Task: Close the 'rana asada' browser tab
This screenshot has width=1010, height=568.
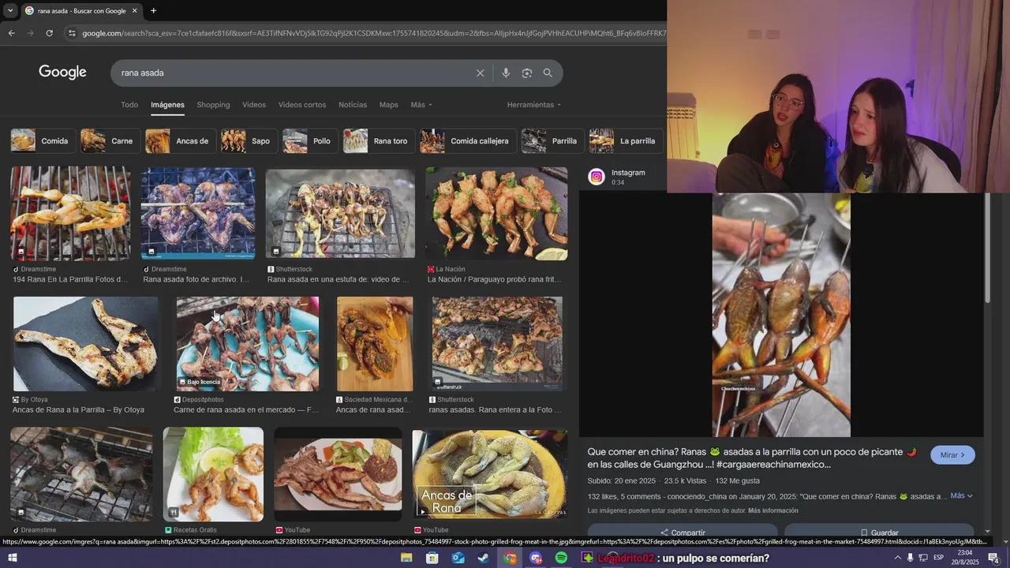Action: click(135, 11)
